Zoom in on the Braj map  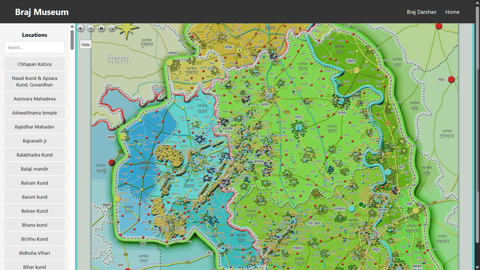pyautogui.click(x=80, y=28)
